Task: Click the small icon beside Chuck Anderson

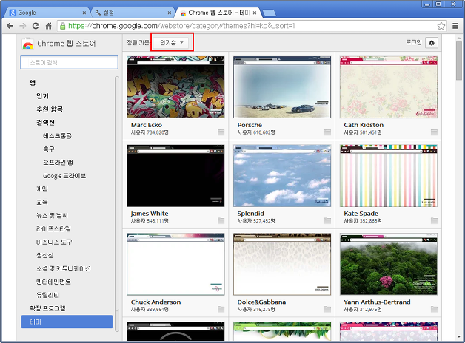Action: click(221, 309)
